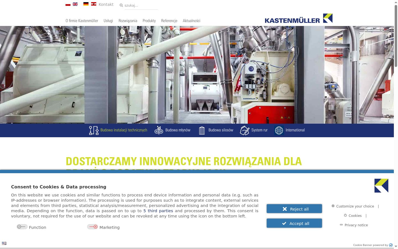Open the Budowa silosów silo icon
The width and height of the screenshot is (398, 249).
[x=202, y=130]
